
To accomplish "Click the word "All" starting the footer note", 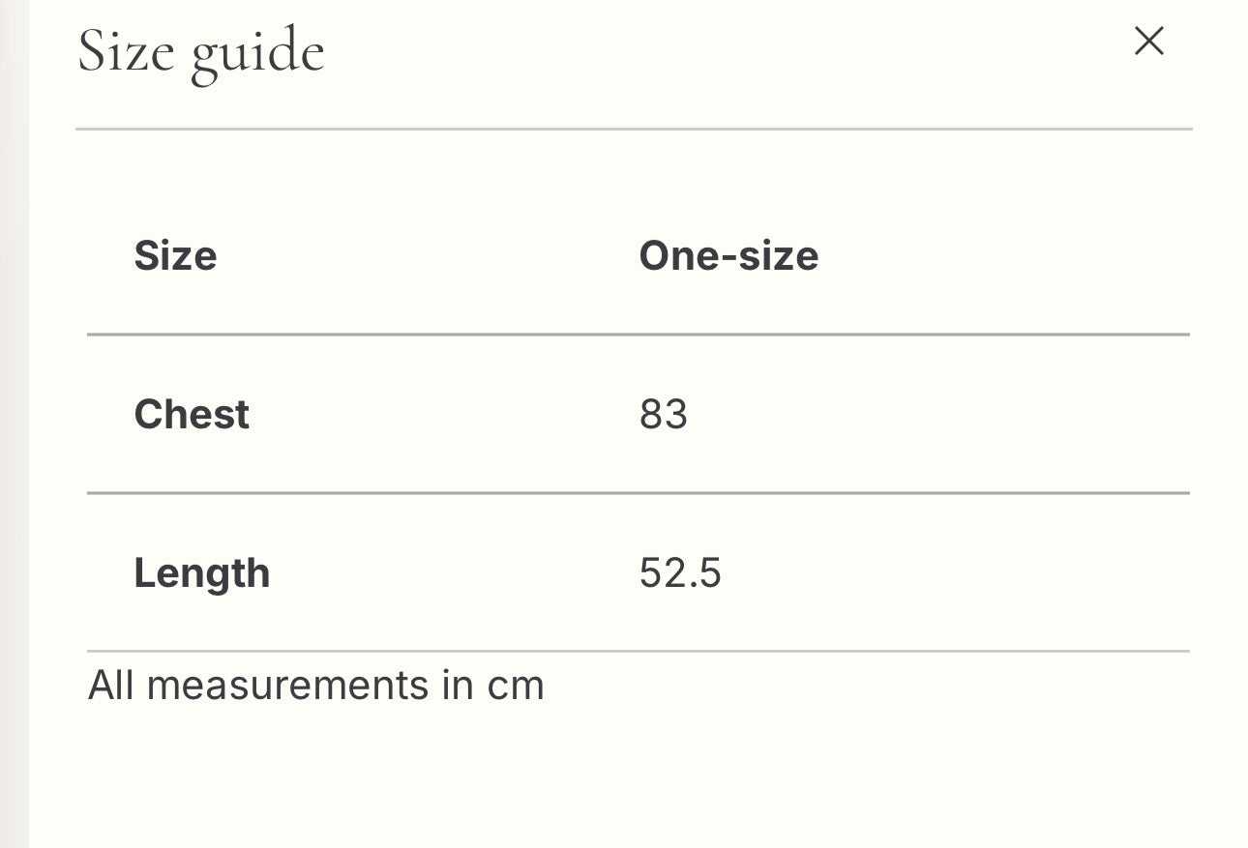I will tap(112, 686).
